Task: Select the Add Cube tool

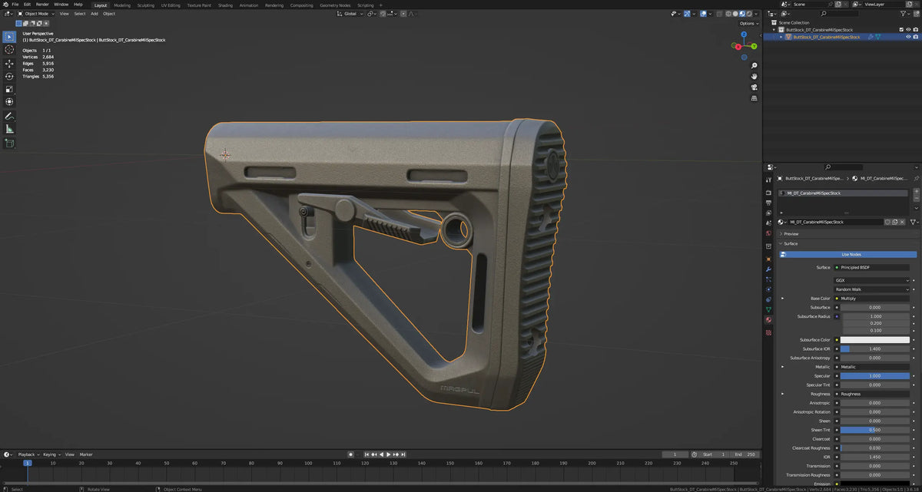Action: pyautogui.click(x=9, y=143)
